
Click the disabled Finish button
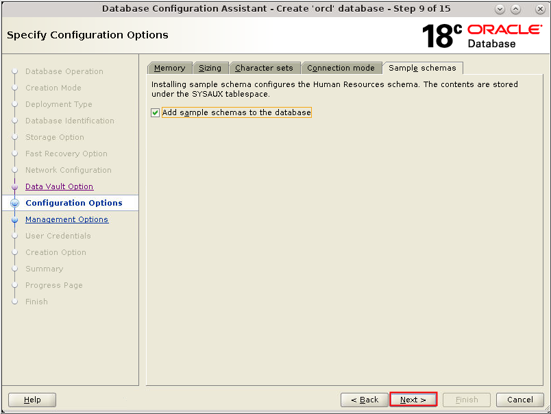pyautogui.click(x=467, y=400)
